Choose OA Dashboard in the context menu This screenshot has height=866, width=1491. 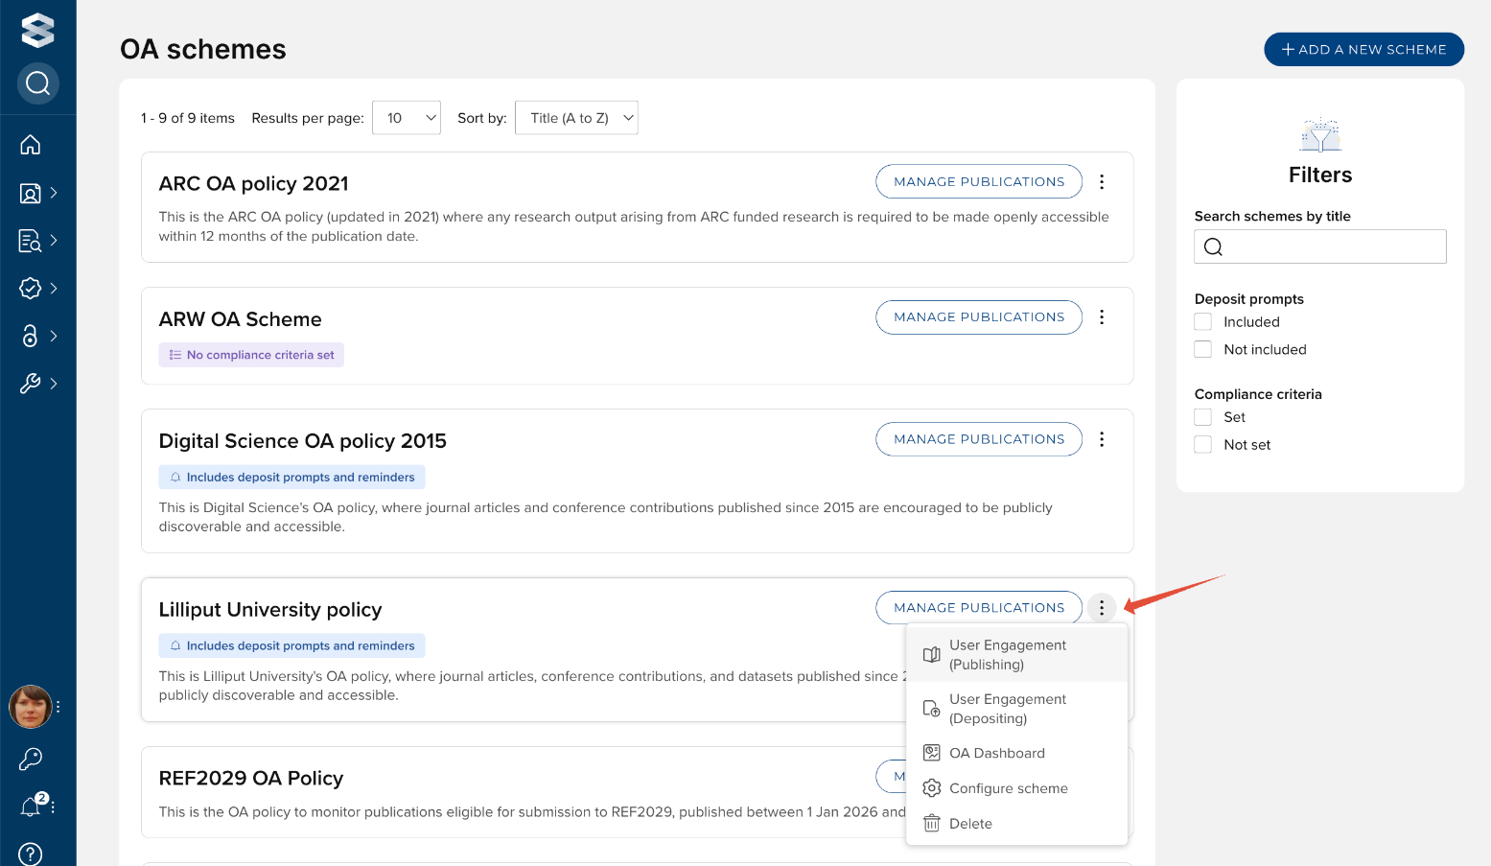point(996,754)
